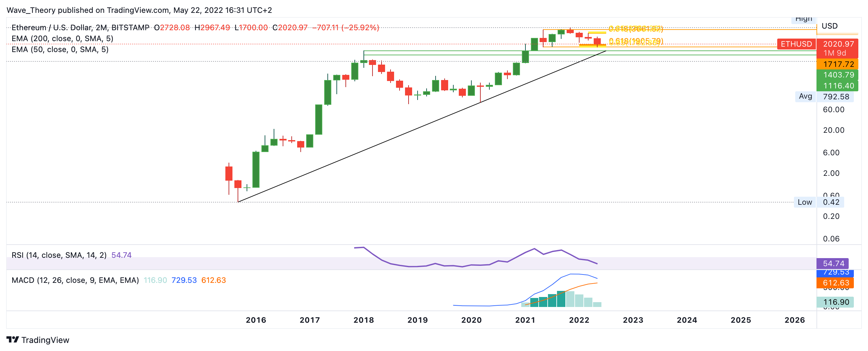This screenshot has width=868, height=351.
Task: Select the 0.618(1905.79) Fibonacci level label
Action: click(636, 41)
